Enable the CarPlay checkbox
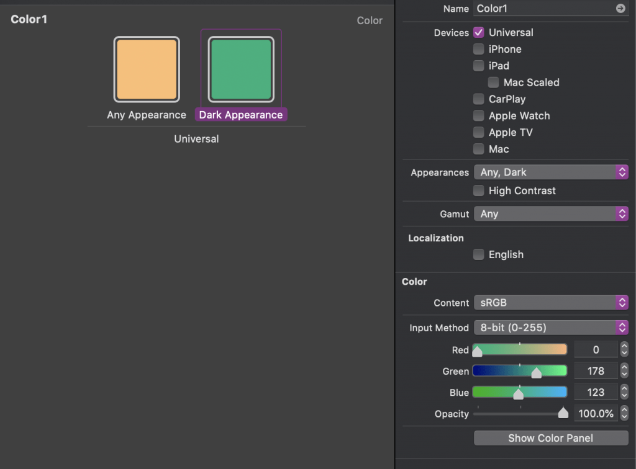The height and width of the screenshot is (469, 636). tap(479, 99)
